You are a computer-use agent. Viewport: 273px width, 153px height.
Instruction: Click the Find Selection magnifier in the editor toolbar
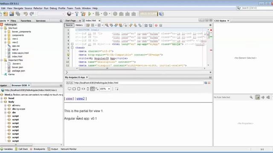107,25
